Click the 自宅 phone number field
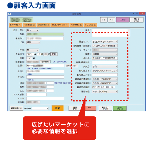The height and width of the screenshot is (142, 156). [37, 83]
